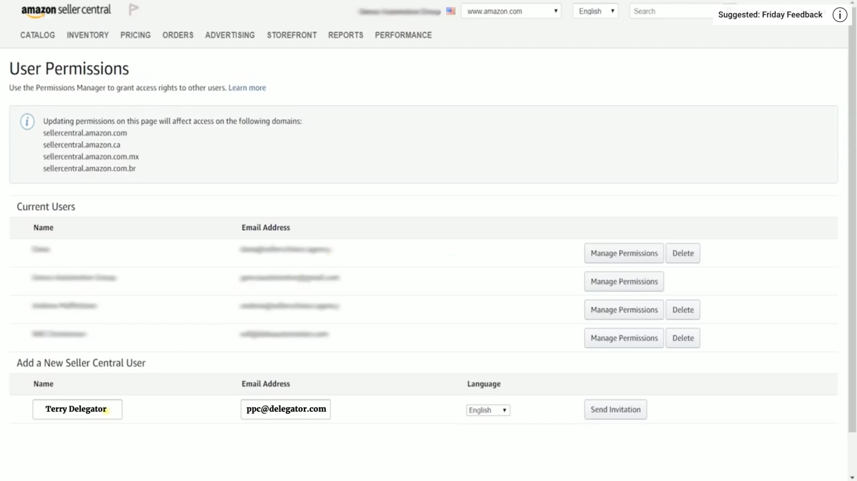Click Manage Permissions for the second user

click(624, 282)
